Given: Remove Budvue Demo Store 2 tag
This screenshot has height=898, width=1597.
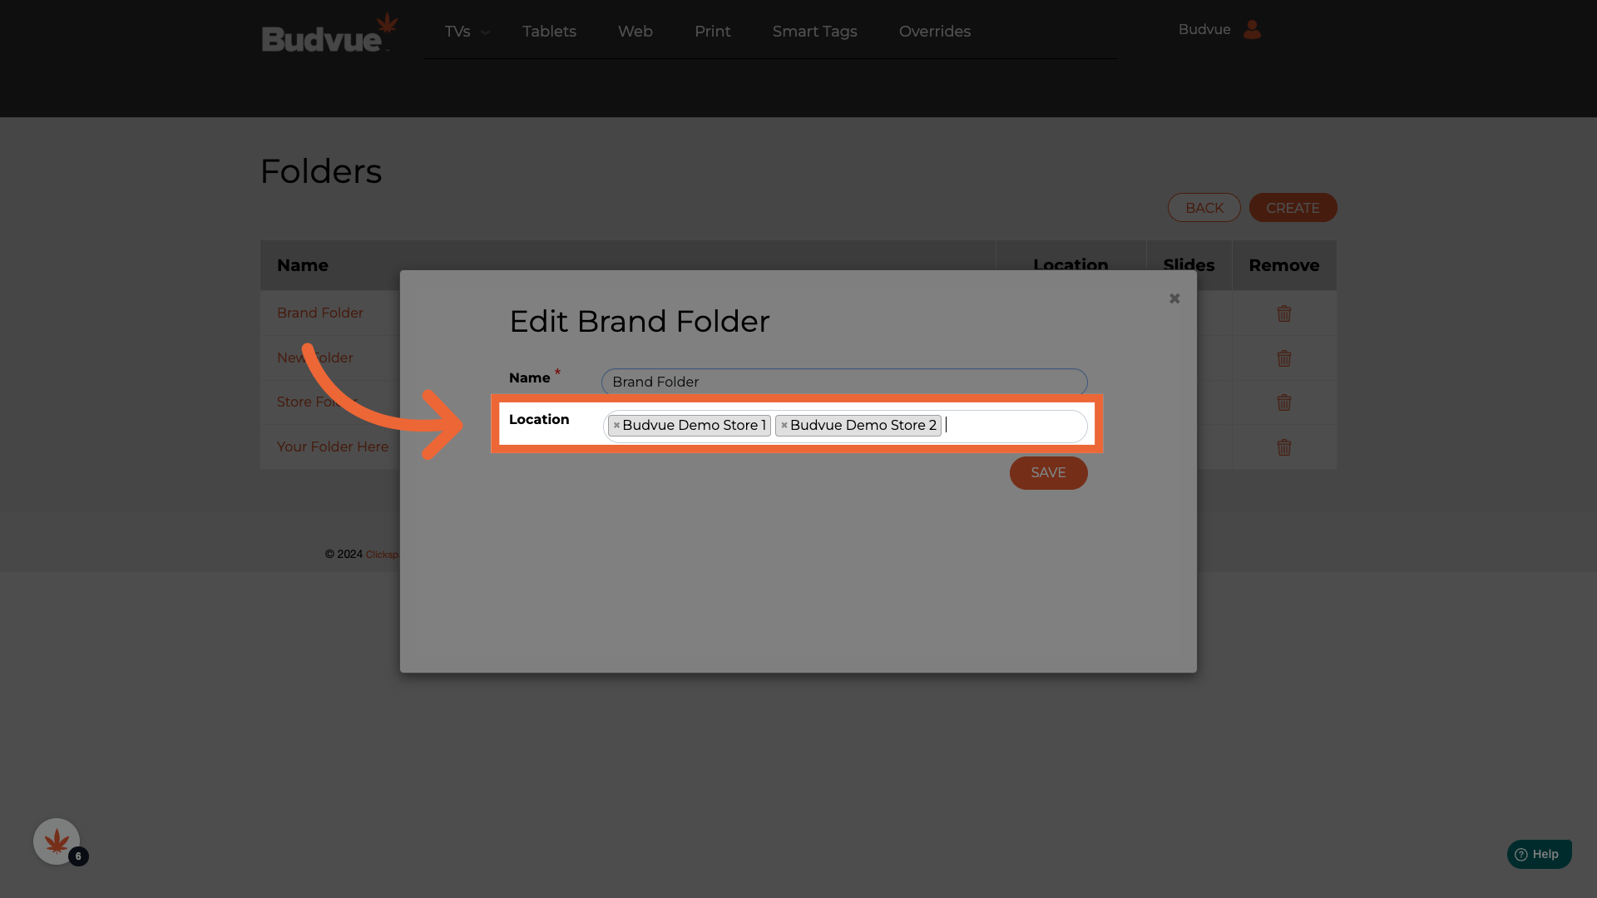Looking at the screenshot, I should coord(784,426).
